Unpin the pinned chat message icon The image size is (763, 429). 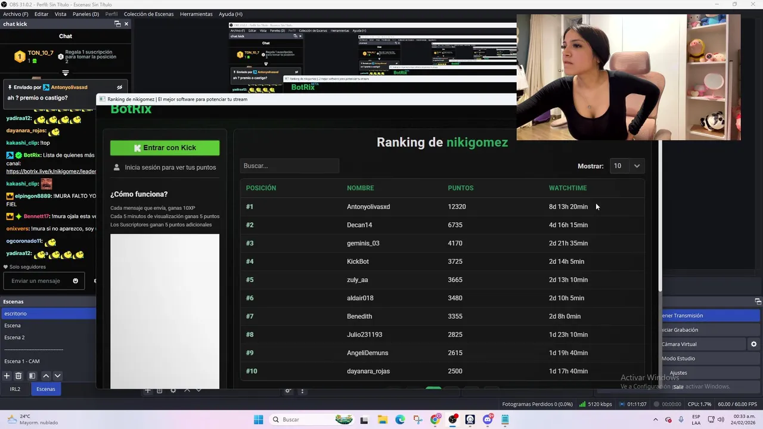coord(119,87)
